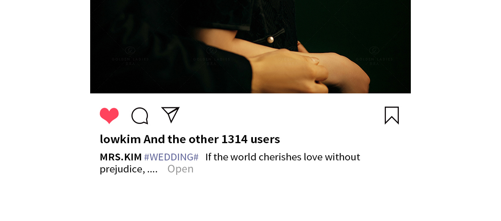Open the MRS.KIM profile in caption

click(121, 157)
